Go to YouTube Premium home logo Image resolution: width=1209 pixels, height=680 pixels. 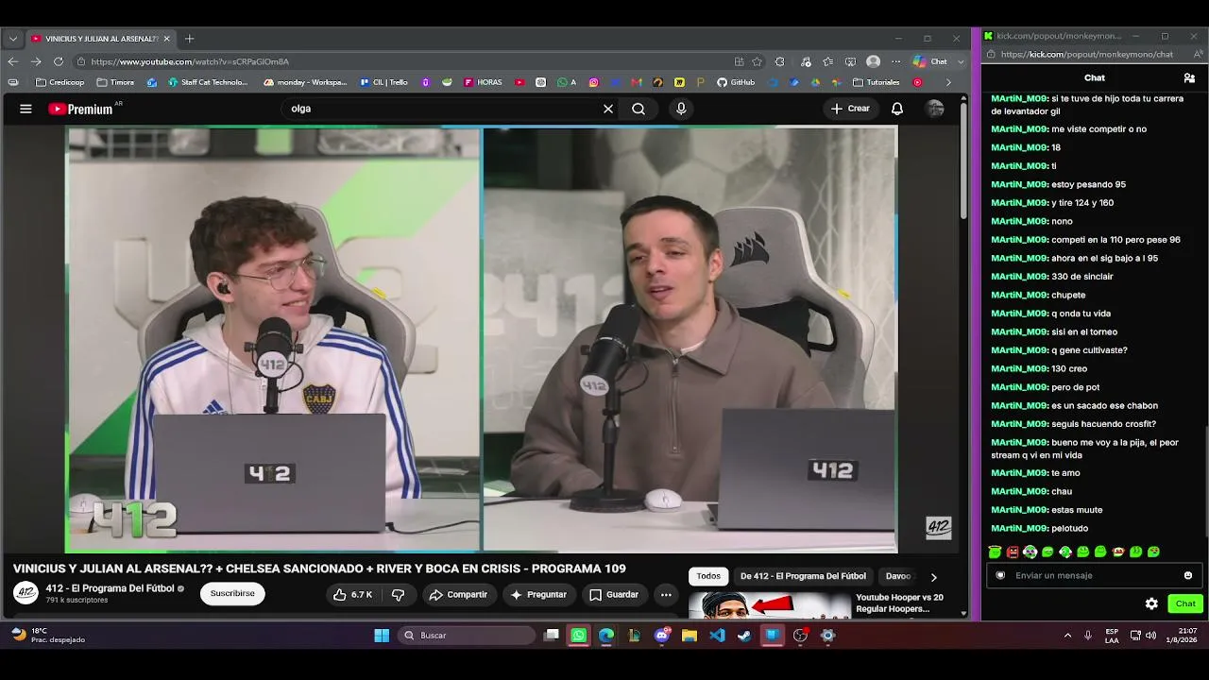tap(80, 109)
